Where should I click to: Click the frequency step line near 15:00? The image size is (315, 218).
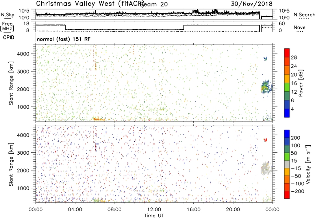click(x=183, y=27)
